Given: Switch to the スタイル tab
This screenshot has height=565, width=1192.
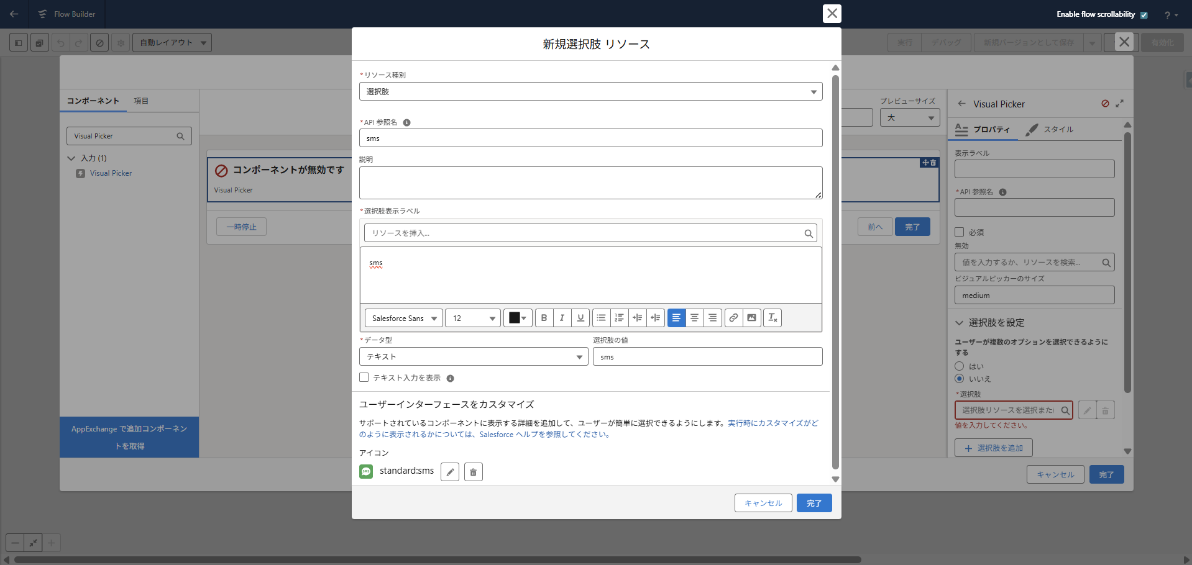Looking at the screenshot, I should [1050, 129].
